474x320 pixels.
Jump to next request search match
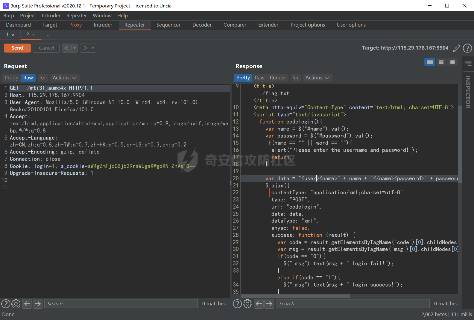point(38,304)
